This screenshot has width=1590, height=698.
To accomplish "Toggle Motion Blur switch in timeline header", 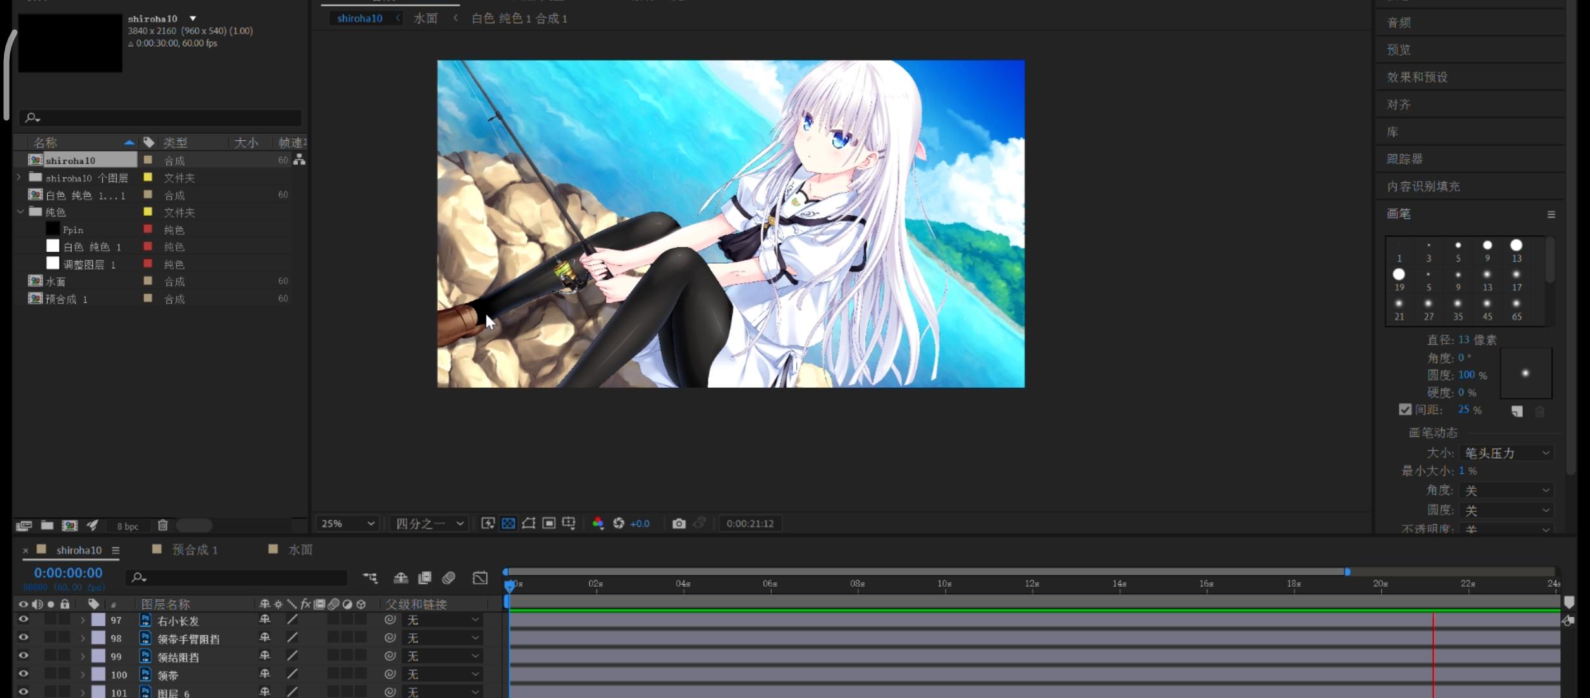I will (449, 578).
